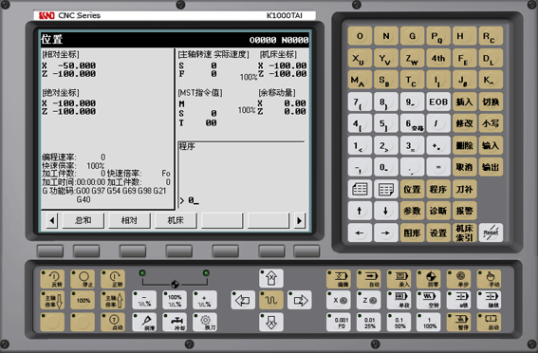This screenshot has width=538, height=353.
Task: Hit the cycle start (启动) key
Action: point(489,322)
